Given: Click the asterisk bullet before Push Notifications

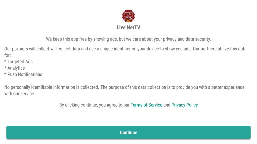Looking at the screenshot, I should (x=5, y=74).
